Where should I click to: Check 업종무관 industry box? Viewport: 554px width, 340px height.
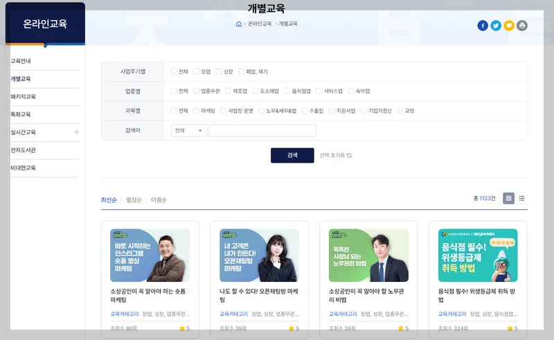pyautogui.click(x=197, y=91)
